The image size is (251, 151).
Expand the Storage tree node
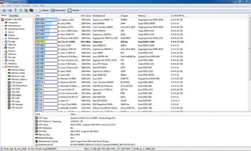(x=3, y=42)
